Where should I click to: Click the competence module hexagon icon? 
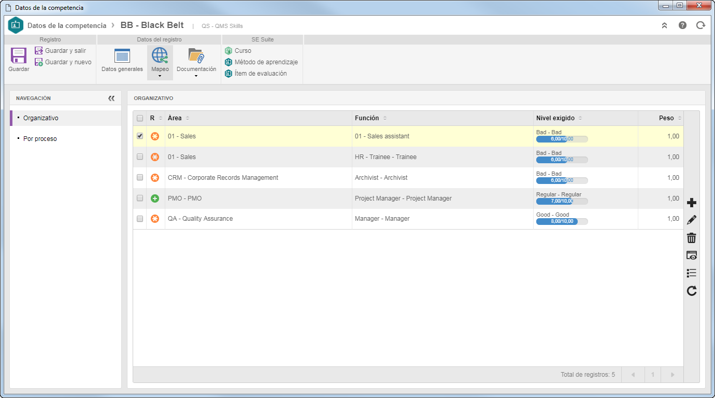coord(16,25)
